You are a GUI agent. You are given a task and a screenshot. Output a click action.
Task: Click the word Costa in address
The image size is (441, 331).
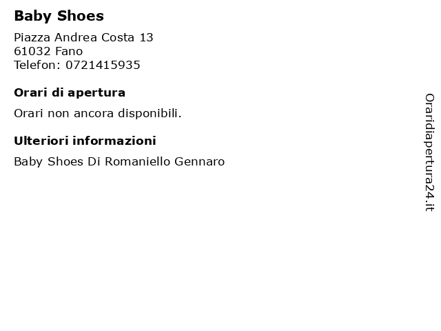tap(118, 37)
